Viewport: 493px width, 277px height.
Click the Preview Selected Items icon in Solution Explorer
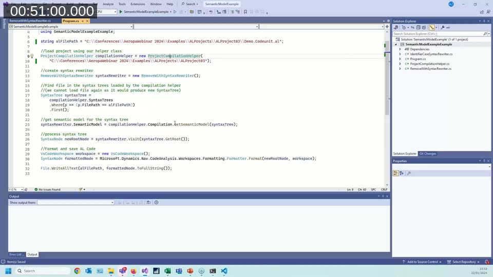[x=448, y=27]
